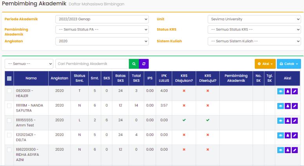This screenshot has height=166, width=304.
Task: Click the Pembimbing Akademik column header
Action: click(x=236, y=78)
